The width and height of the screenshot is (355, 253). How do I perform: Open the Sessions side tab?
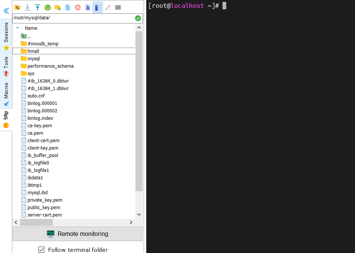click(x=6, y=36)
